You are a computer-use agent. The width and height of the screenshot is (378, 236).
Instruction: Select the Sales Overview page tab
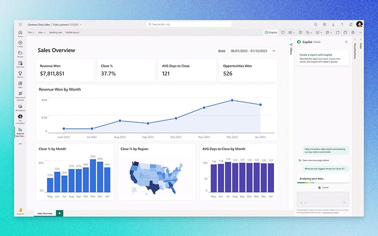(x=45, y=213)
